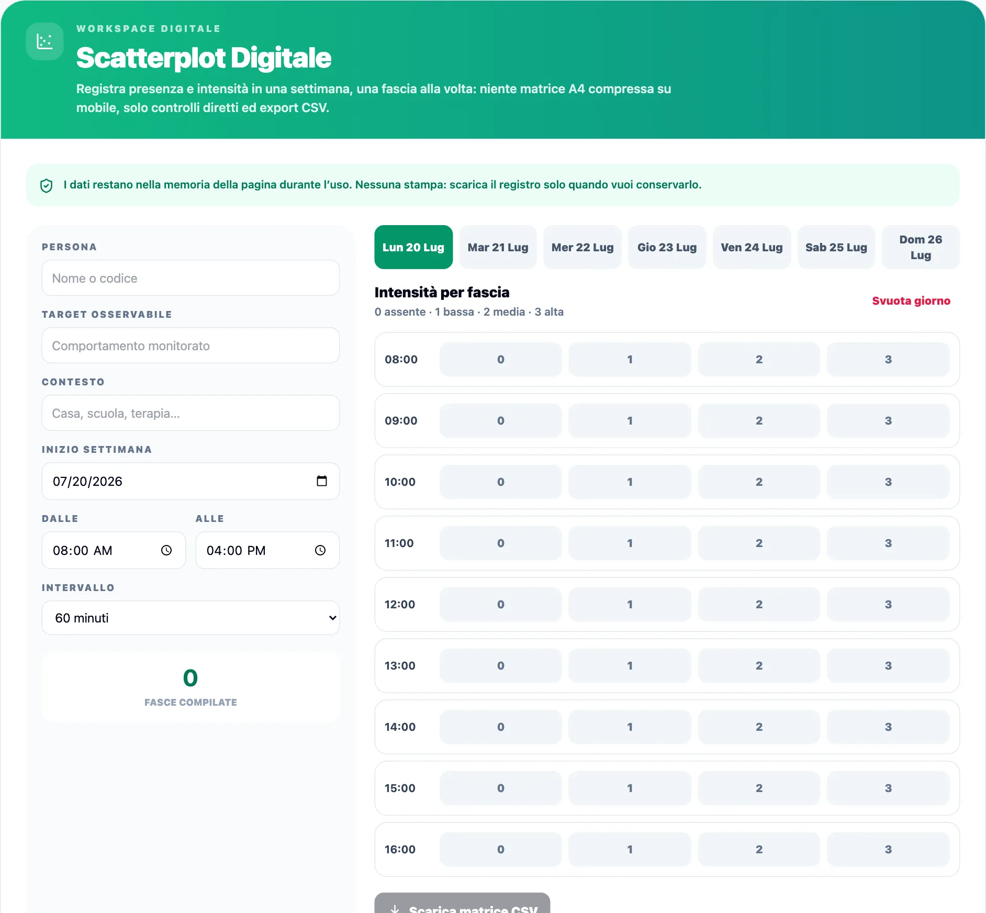Set intensity 1 for the 10:00 slot
Viewport: 986px width, 913px height.
pos(630,482)
